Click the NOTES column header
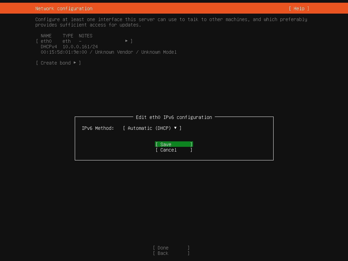This screenshot has height=261, width=348. coord(86,36)
